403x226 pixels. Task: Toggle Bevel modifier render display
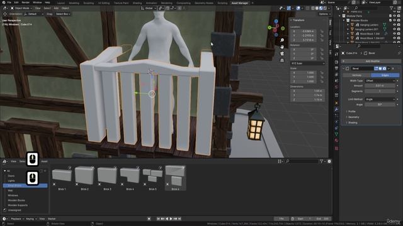point(384,68)
